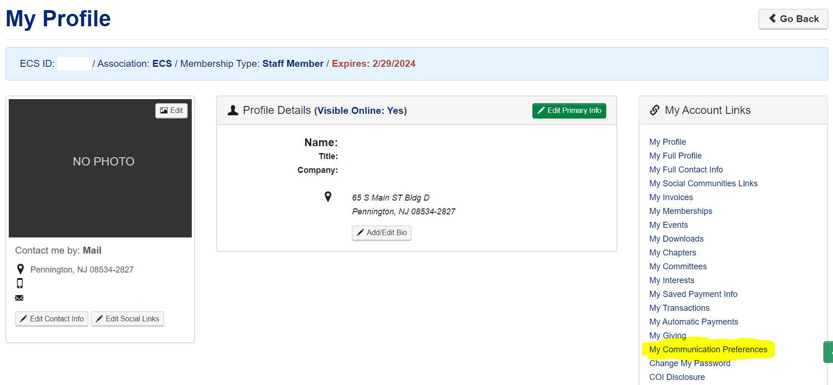
Task: Go to My Giving
Action: pos(668,336)
